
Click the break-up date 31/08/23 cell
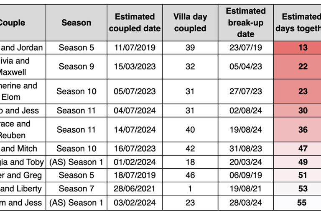(x=246, y=148)
